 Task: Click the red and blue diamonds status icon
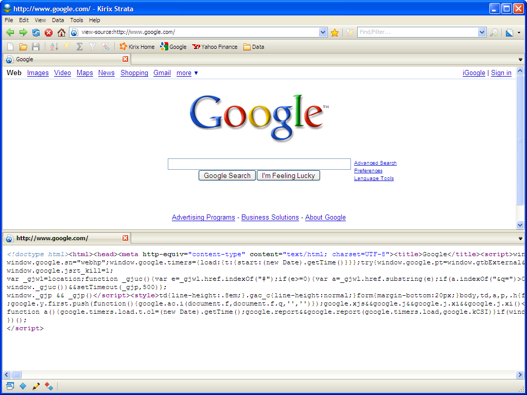[49, 386]
